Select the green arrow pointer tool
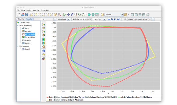The height and width of the screenshot is (105, 177). (x=64, y=15)
